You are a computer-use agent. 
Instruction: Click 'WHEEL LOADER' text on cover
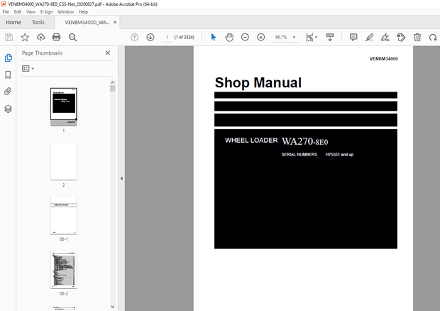[x=251, y=140]
